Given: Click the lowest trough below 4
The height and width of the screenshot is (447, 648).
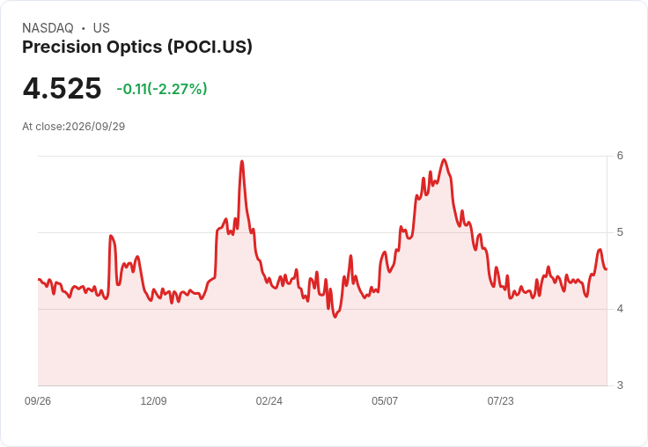Looking at the screenshot, I should click(x=335, y=317).
